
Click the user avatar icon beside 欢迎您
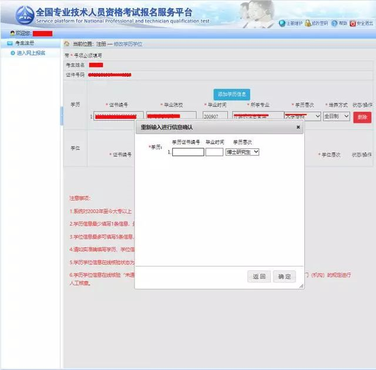tap(12, 34)
